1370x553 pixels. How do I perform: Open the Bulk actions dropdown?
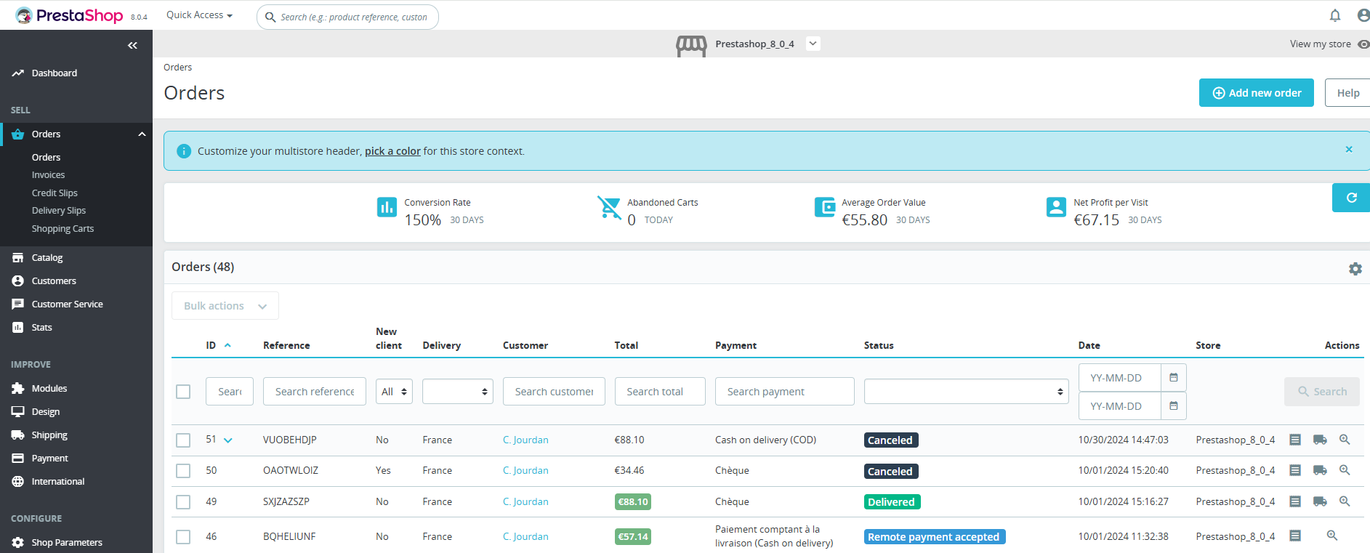(225, 306)
